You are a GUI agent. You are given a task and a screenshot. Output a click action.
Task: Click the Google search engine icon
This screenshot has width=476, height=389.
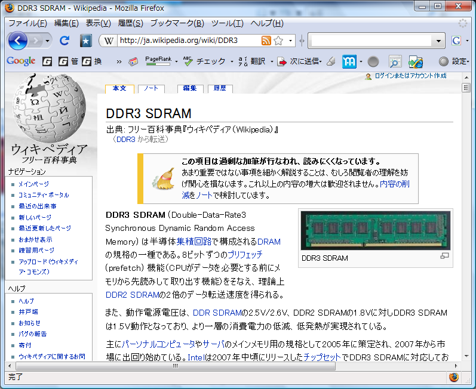coord(456,41)
